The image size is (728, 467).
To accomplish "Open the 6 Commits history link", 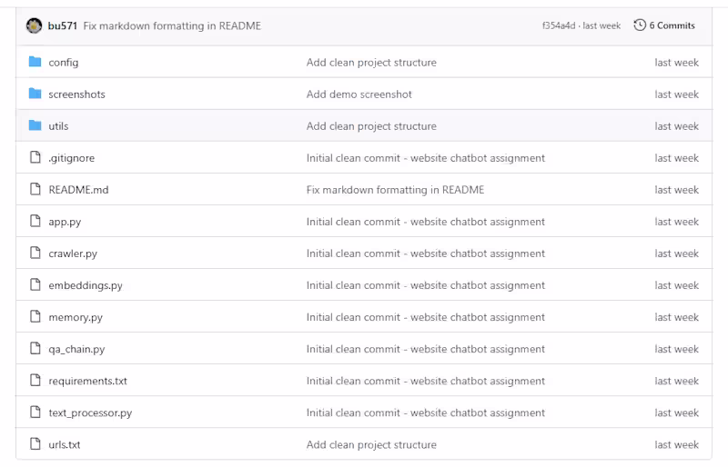I will [x=672, y=25].
